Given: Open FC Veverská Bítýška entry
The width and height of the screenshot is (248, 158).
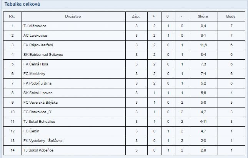Looking at the screenshot, I should click(40, 103).
